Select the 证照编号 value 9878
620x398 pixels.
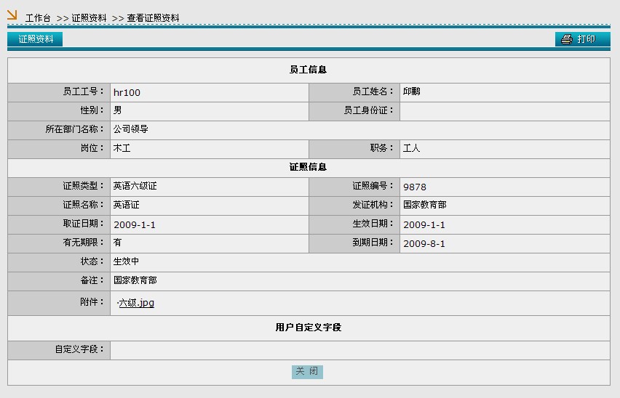pyautogui.click(x=415, y=187)
